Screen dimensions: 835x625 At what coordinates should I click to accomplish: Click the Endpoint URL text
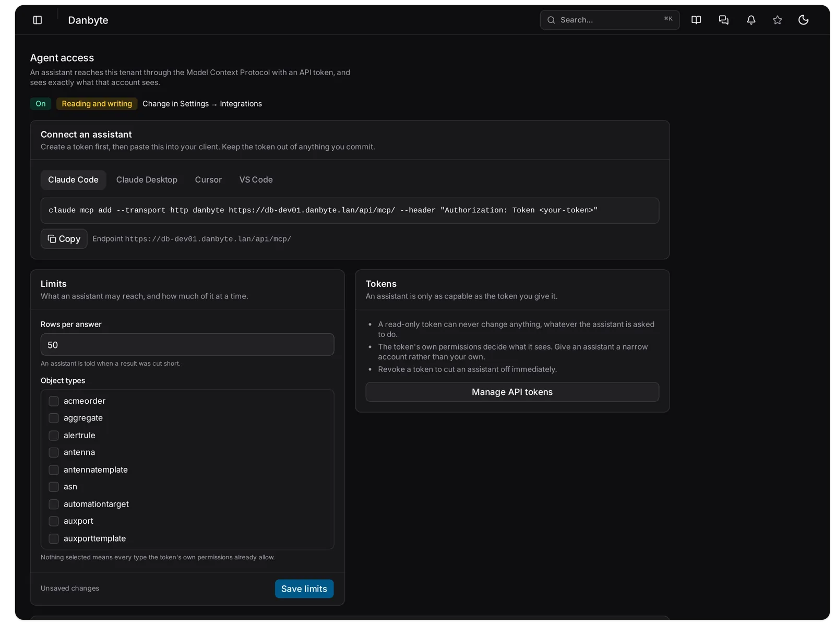click(x=208, y=239)
